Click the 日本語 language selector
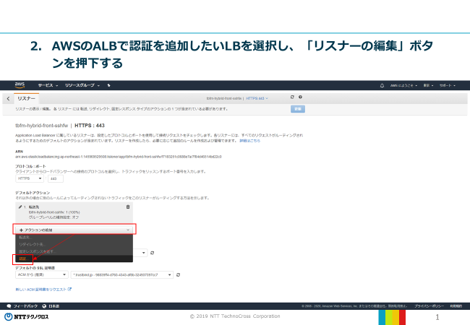Image resolution: width=470 pixels, height=325 pixels. pos(51,306)
